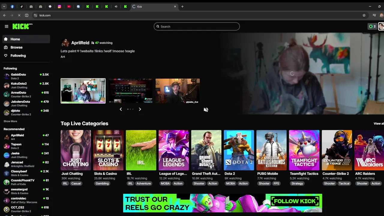The height and width of the screenshot is (216, 384).
Task: Switch to the Instagram browser tab
Action: pos(59,7)
